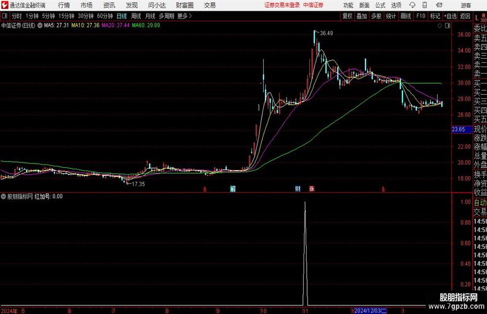Click the 涨 marker on the chart timeline

coord(311,189)
